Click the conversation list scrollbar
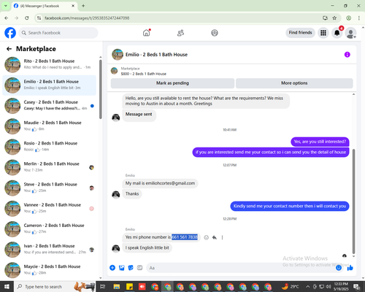Screen dimensions: 365x292 click(x=101, y=89)
